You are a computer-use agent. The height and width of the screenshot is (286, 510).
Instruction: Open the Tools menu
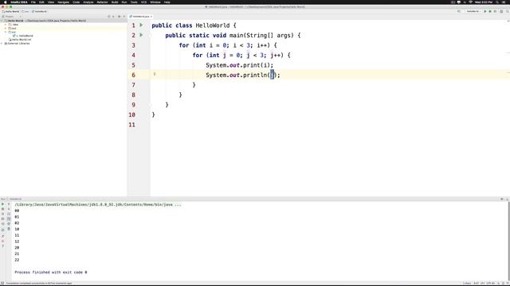134,2
